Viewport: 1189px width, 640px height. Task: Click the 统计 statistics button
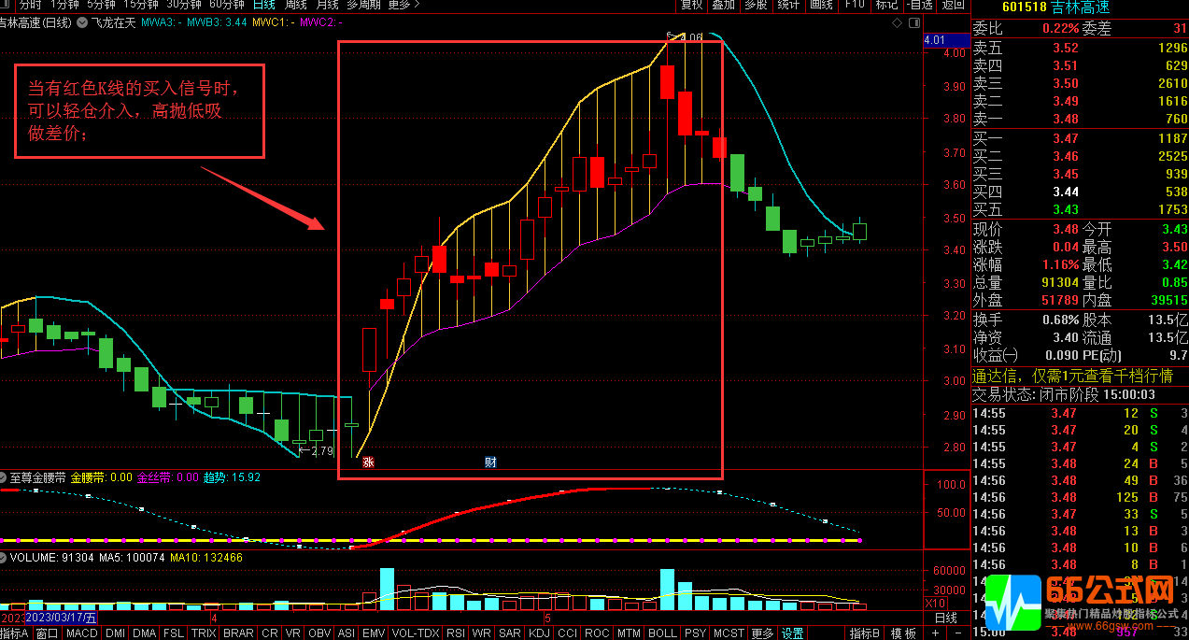[x=787, y=5]
